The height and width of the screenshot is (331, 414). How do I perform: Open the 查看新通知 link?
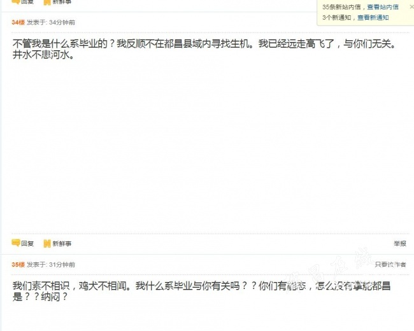(x=373, y=18)
